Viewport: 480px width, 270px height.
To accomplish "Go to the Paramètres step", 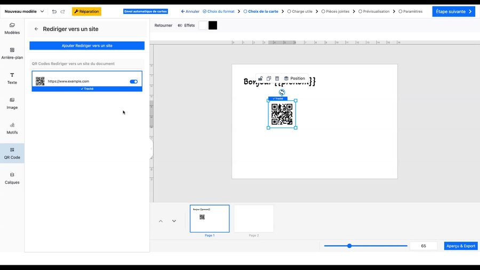I will click(x=411, y=12).
